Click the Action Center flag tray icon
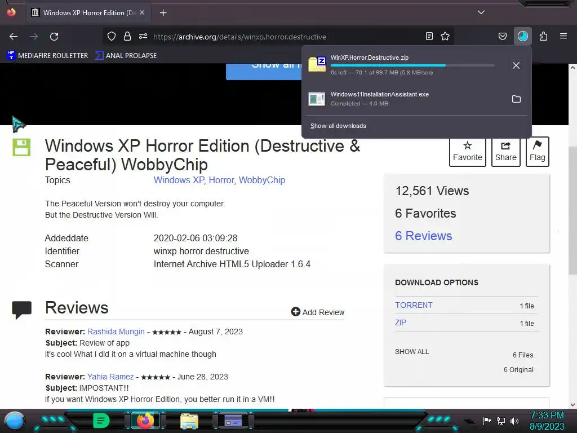The height and width of the screenshot is (433, 577). point(487,421)
